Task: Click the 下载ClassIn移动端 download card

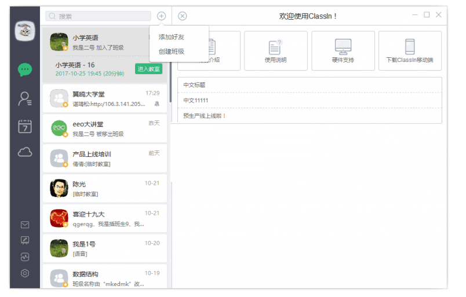Action: tap(410, 51)
